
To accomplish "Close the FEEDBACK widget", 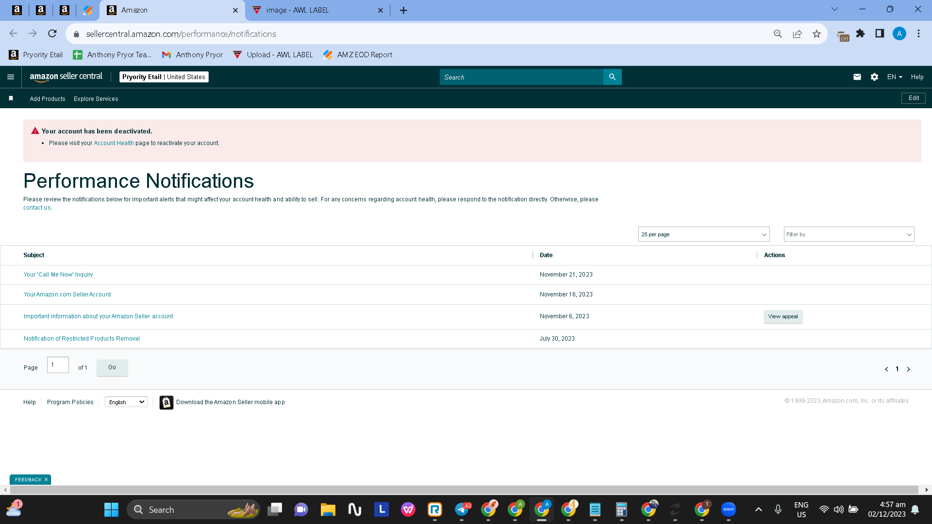I will click(46, 479).
